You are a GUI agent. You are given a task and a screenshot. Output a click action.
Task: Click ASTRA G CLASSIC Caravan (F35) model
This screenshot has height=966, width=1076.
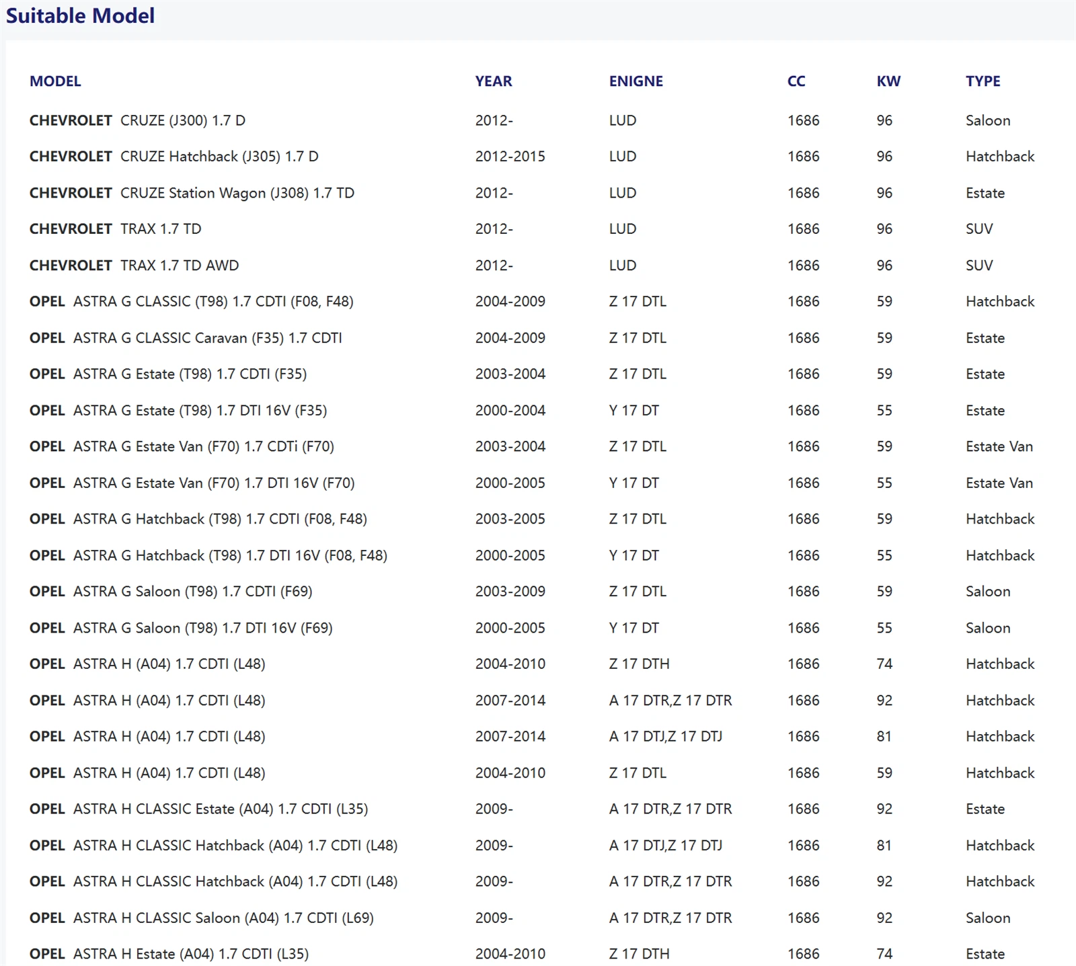click(208, 338)
